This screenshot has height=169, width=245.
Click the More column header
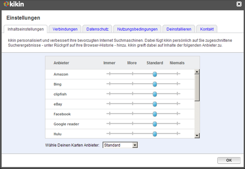click(x=132, y=63)
